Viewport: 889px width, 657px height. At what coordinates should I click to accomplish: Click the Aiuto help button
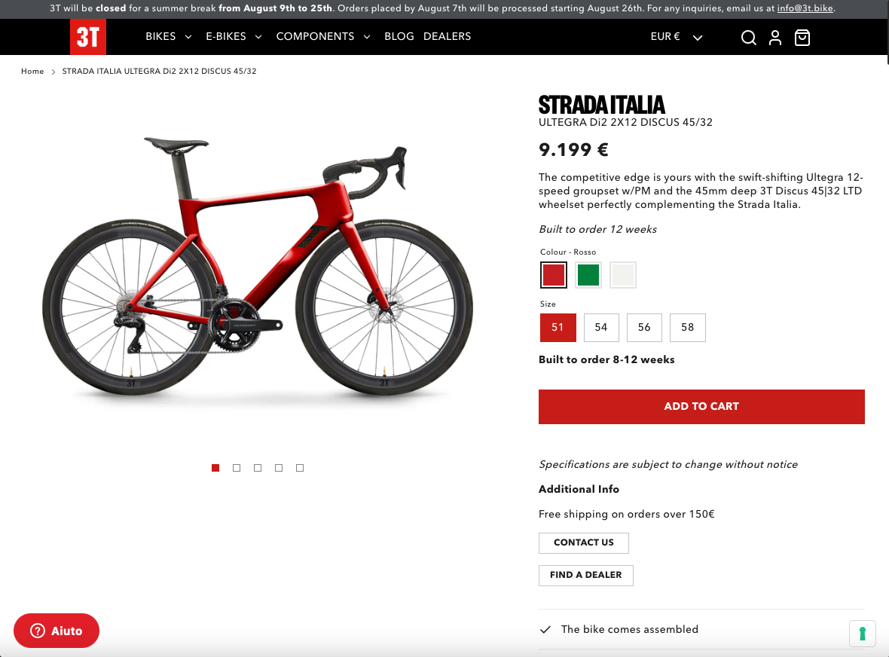pos(57,631)
